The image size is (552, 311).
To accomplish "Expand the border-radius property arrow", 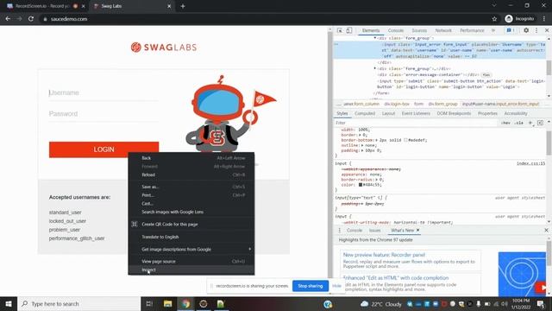I will click(x=377, y=180).
